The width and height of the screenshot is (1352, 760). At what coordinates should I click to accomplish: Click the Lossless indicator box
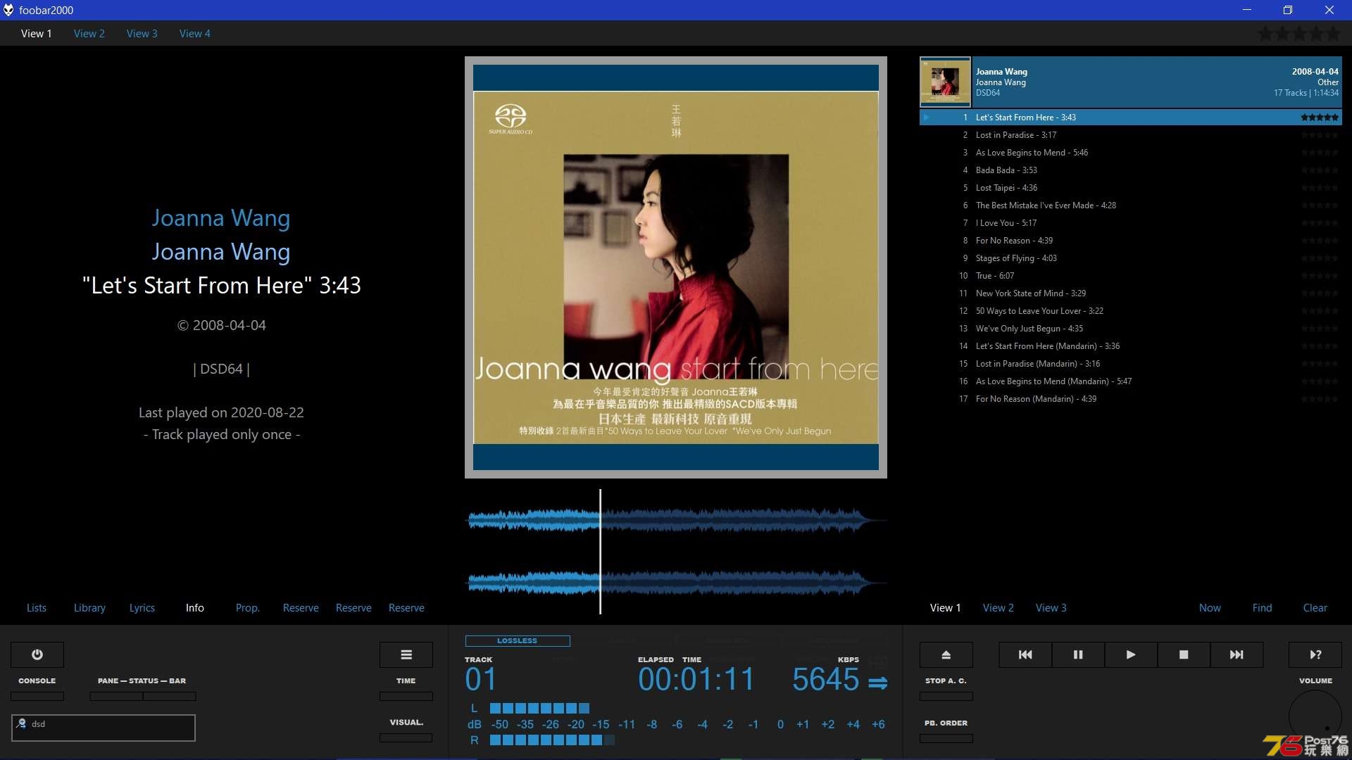pos(518,640)
